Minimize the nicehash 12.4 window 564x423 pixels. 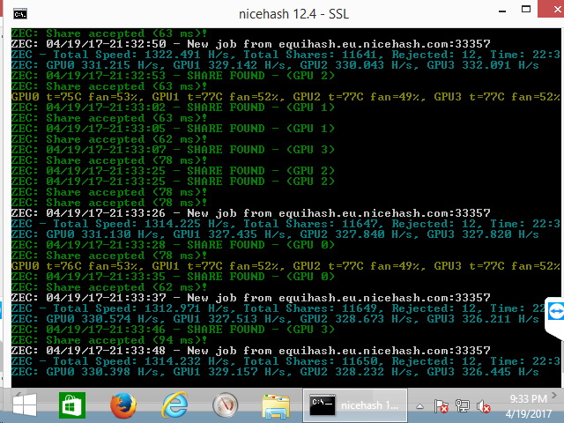[x=502, y=11]
